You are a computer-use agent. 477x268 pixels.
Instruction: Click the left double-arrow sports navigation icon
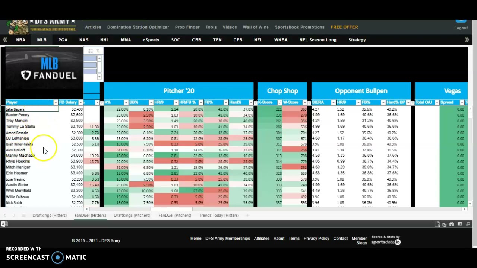5,40
